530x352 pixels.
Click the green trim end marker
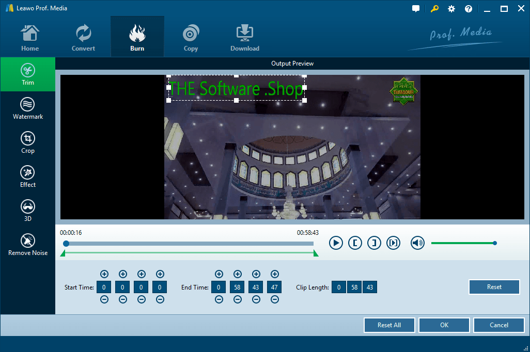(316, 253)
